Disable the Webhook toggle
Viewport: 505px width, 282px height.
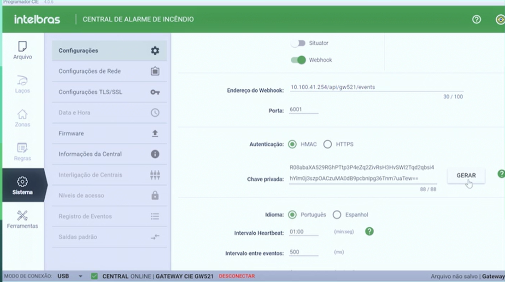298,60
